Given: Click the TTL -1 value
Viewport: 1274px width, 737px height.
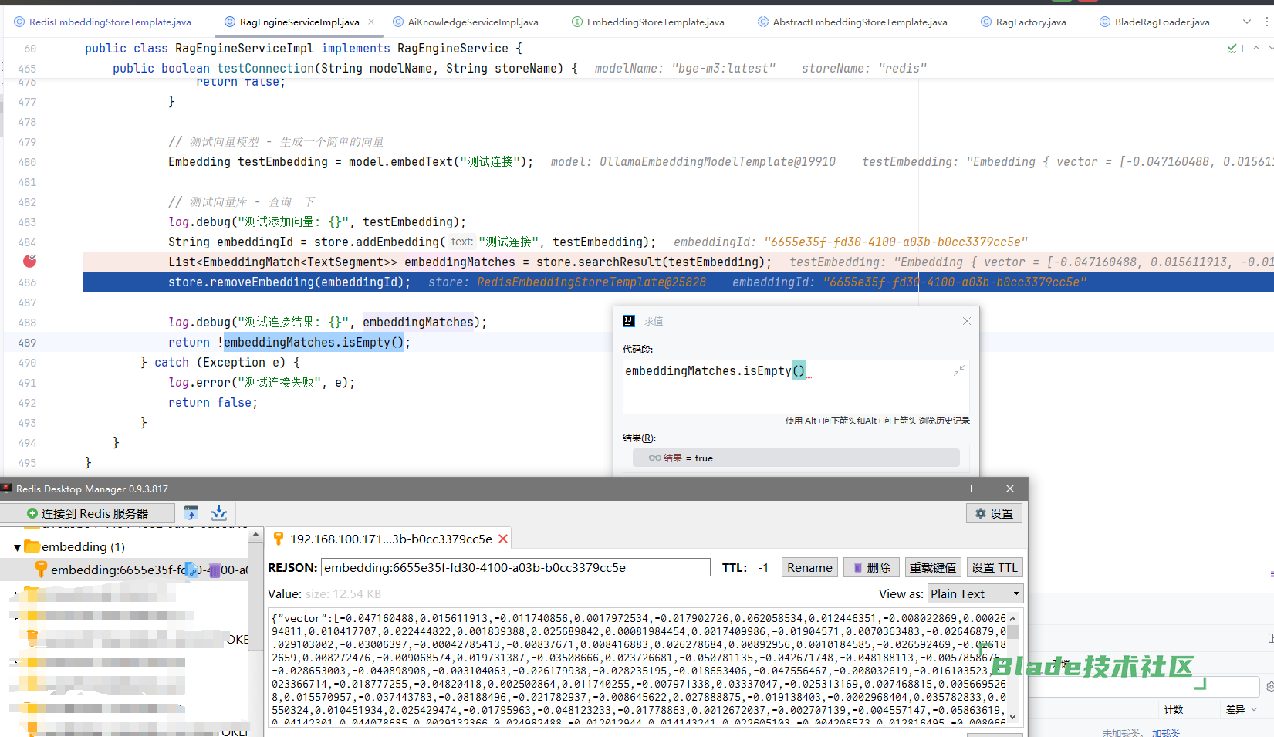Looking at the screenshot, I should [x=763, y=567].
